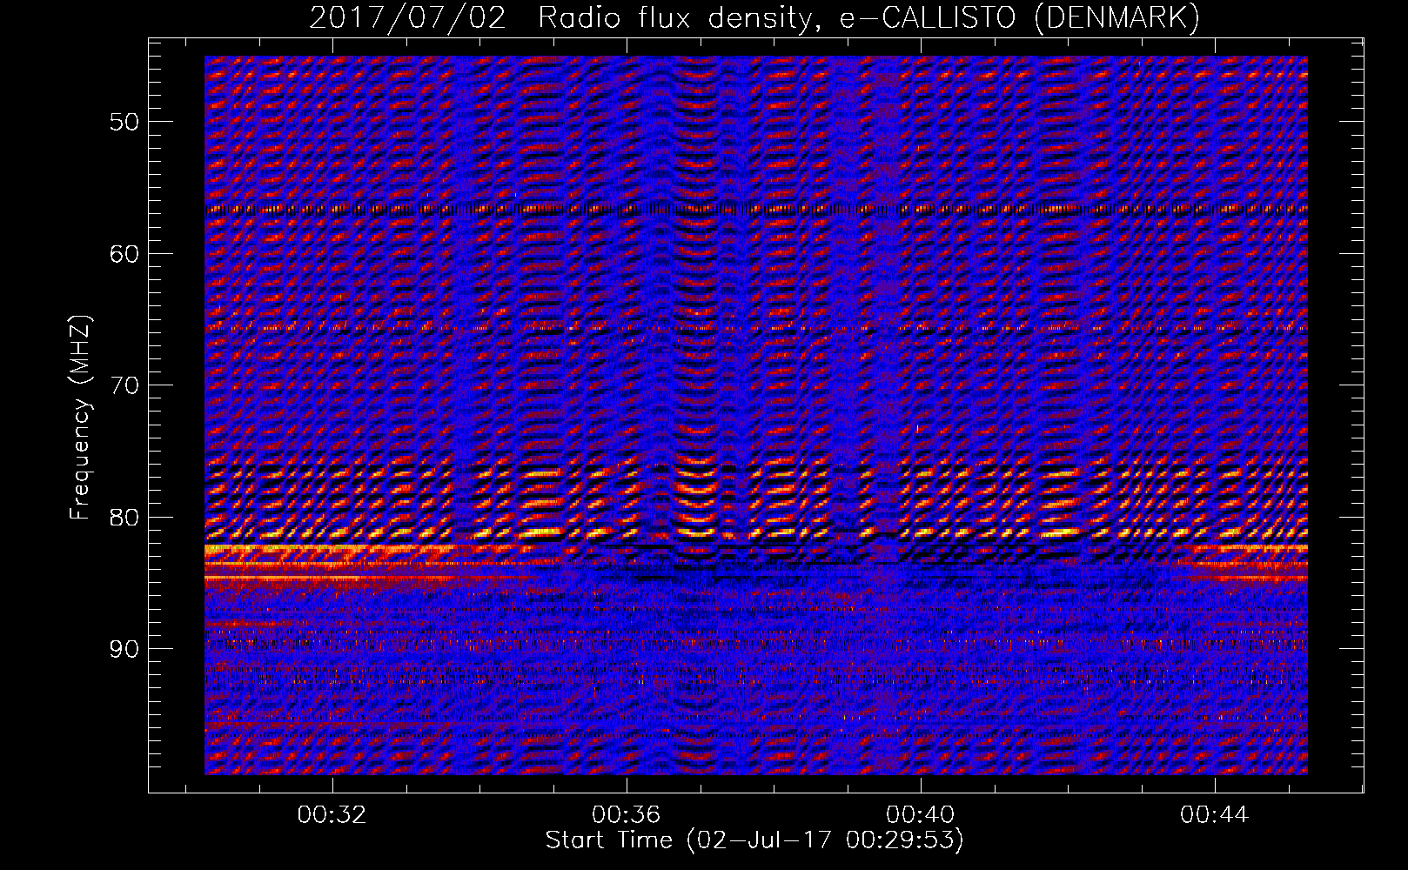
Task: Click the 50 frequency tick label
Action: (124, 121)
